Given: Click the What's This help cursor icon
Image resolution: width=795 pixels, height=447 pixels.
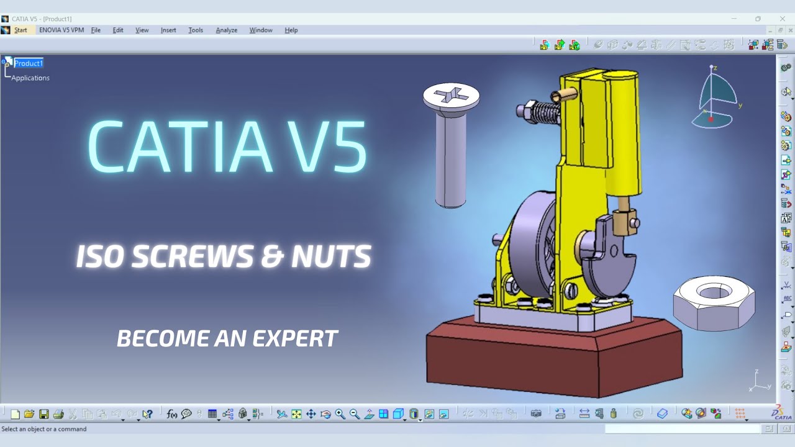Looking at the screenshot, I should pyautogui.click(x=147, y=414).
